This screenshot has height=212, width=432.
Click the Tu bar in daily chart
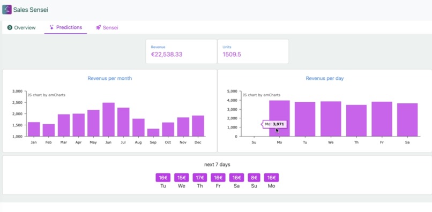point(305,119)
